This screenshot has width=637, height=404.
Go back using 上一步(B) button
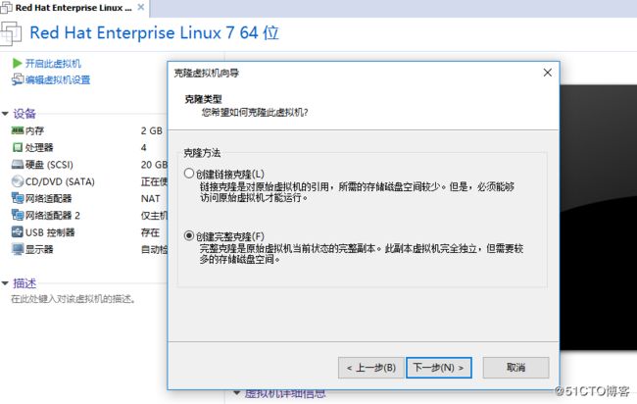pos(370,368)
